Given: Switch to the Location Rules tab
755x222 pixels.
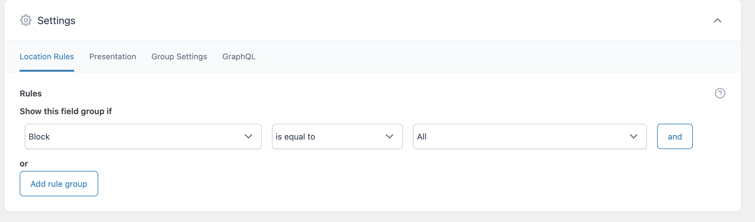Looking at the screenshot, I should click(x=47, y=56).
